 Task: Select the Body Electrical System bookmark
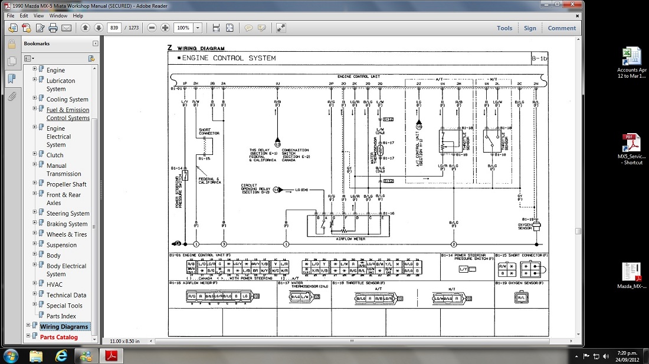click(x=66, y=270)
